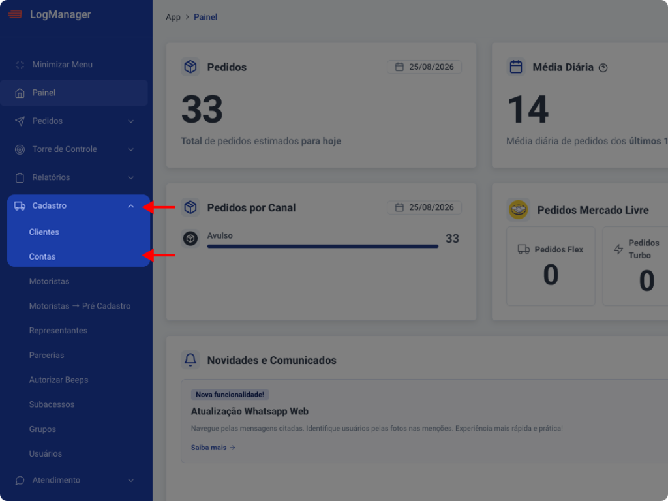Expand the Torre de Controle chevron
The height and width of the screenshot is (501, 668).
pyautogui.click(x=130, y=149)
